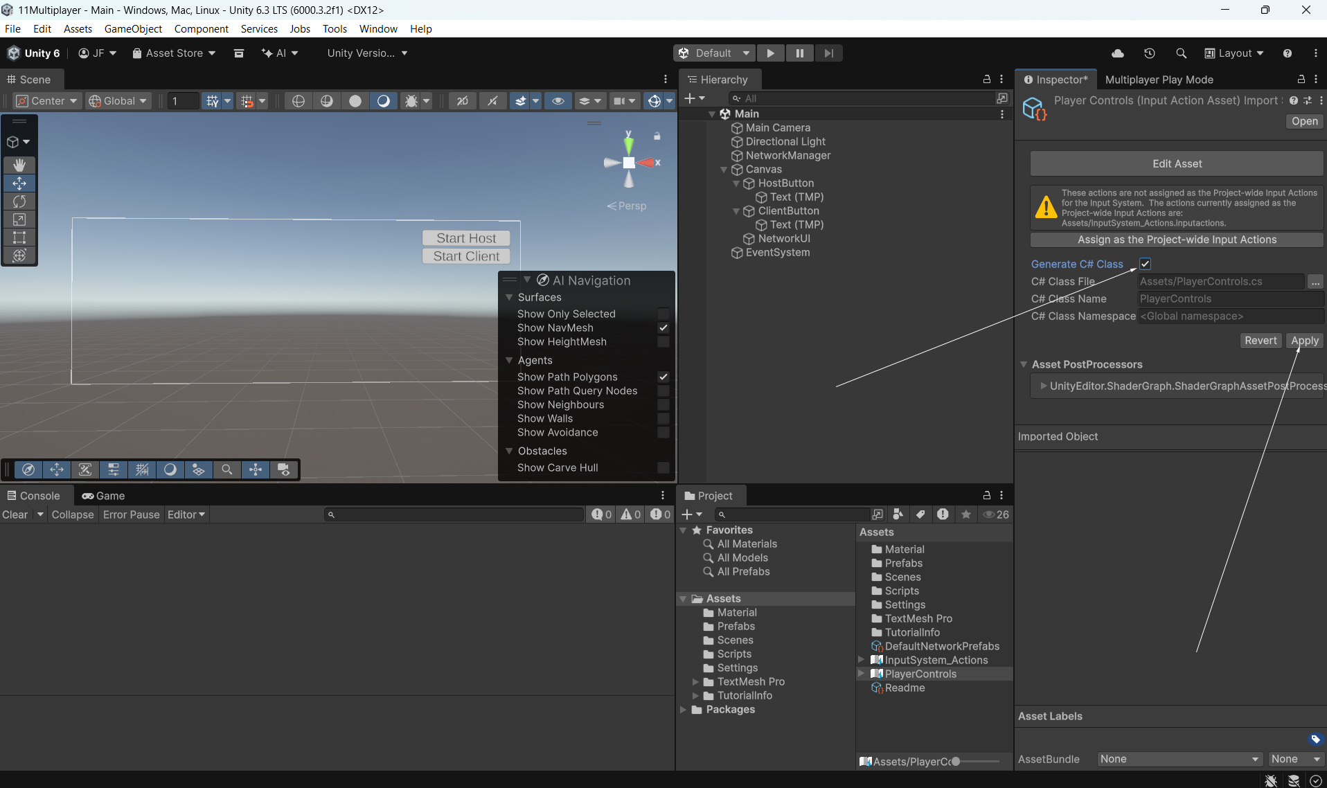Viewport: 1327px width, 788px height.
Task: Select the Hand view tool
Action: 19,165
